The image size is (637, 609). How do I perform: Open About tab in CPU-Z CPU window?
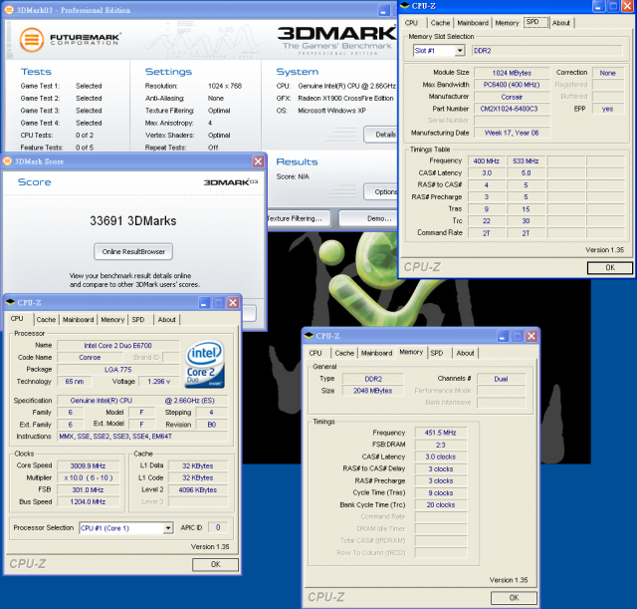pos(166,319)
